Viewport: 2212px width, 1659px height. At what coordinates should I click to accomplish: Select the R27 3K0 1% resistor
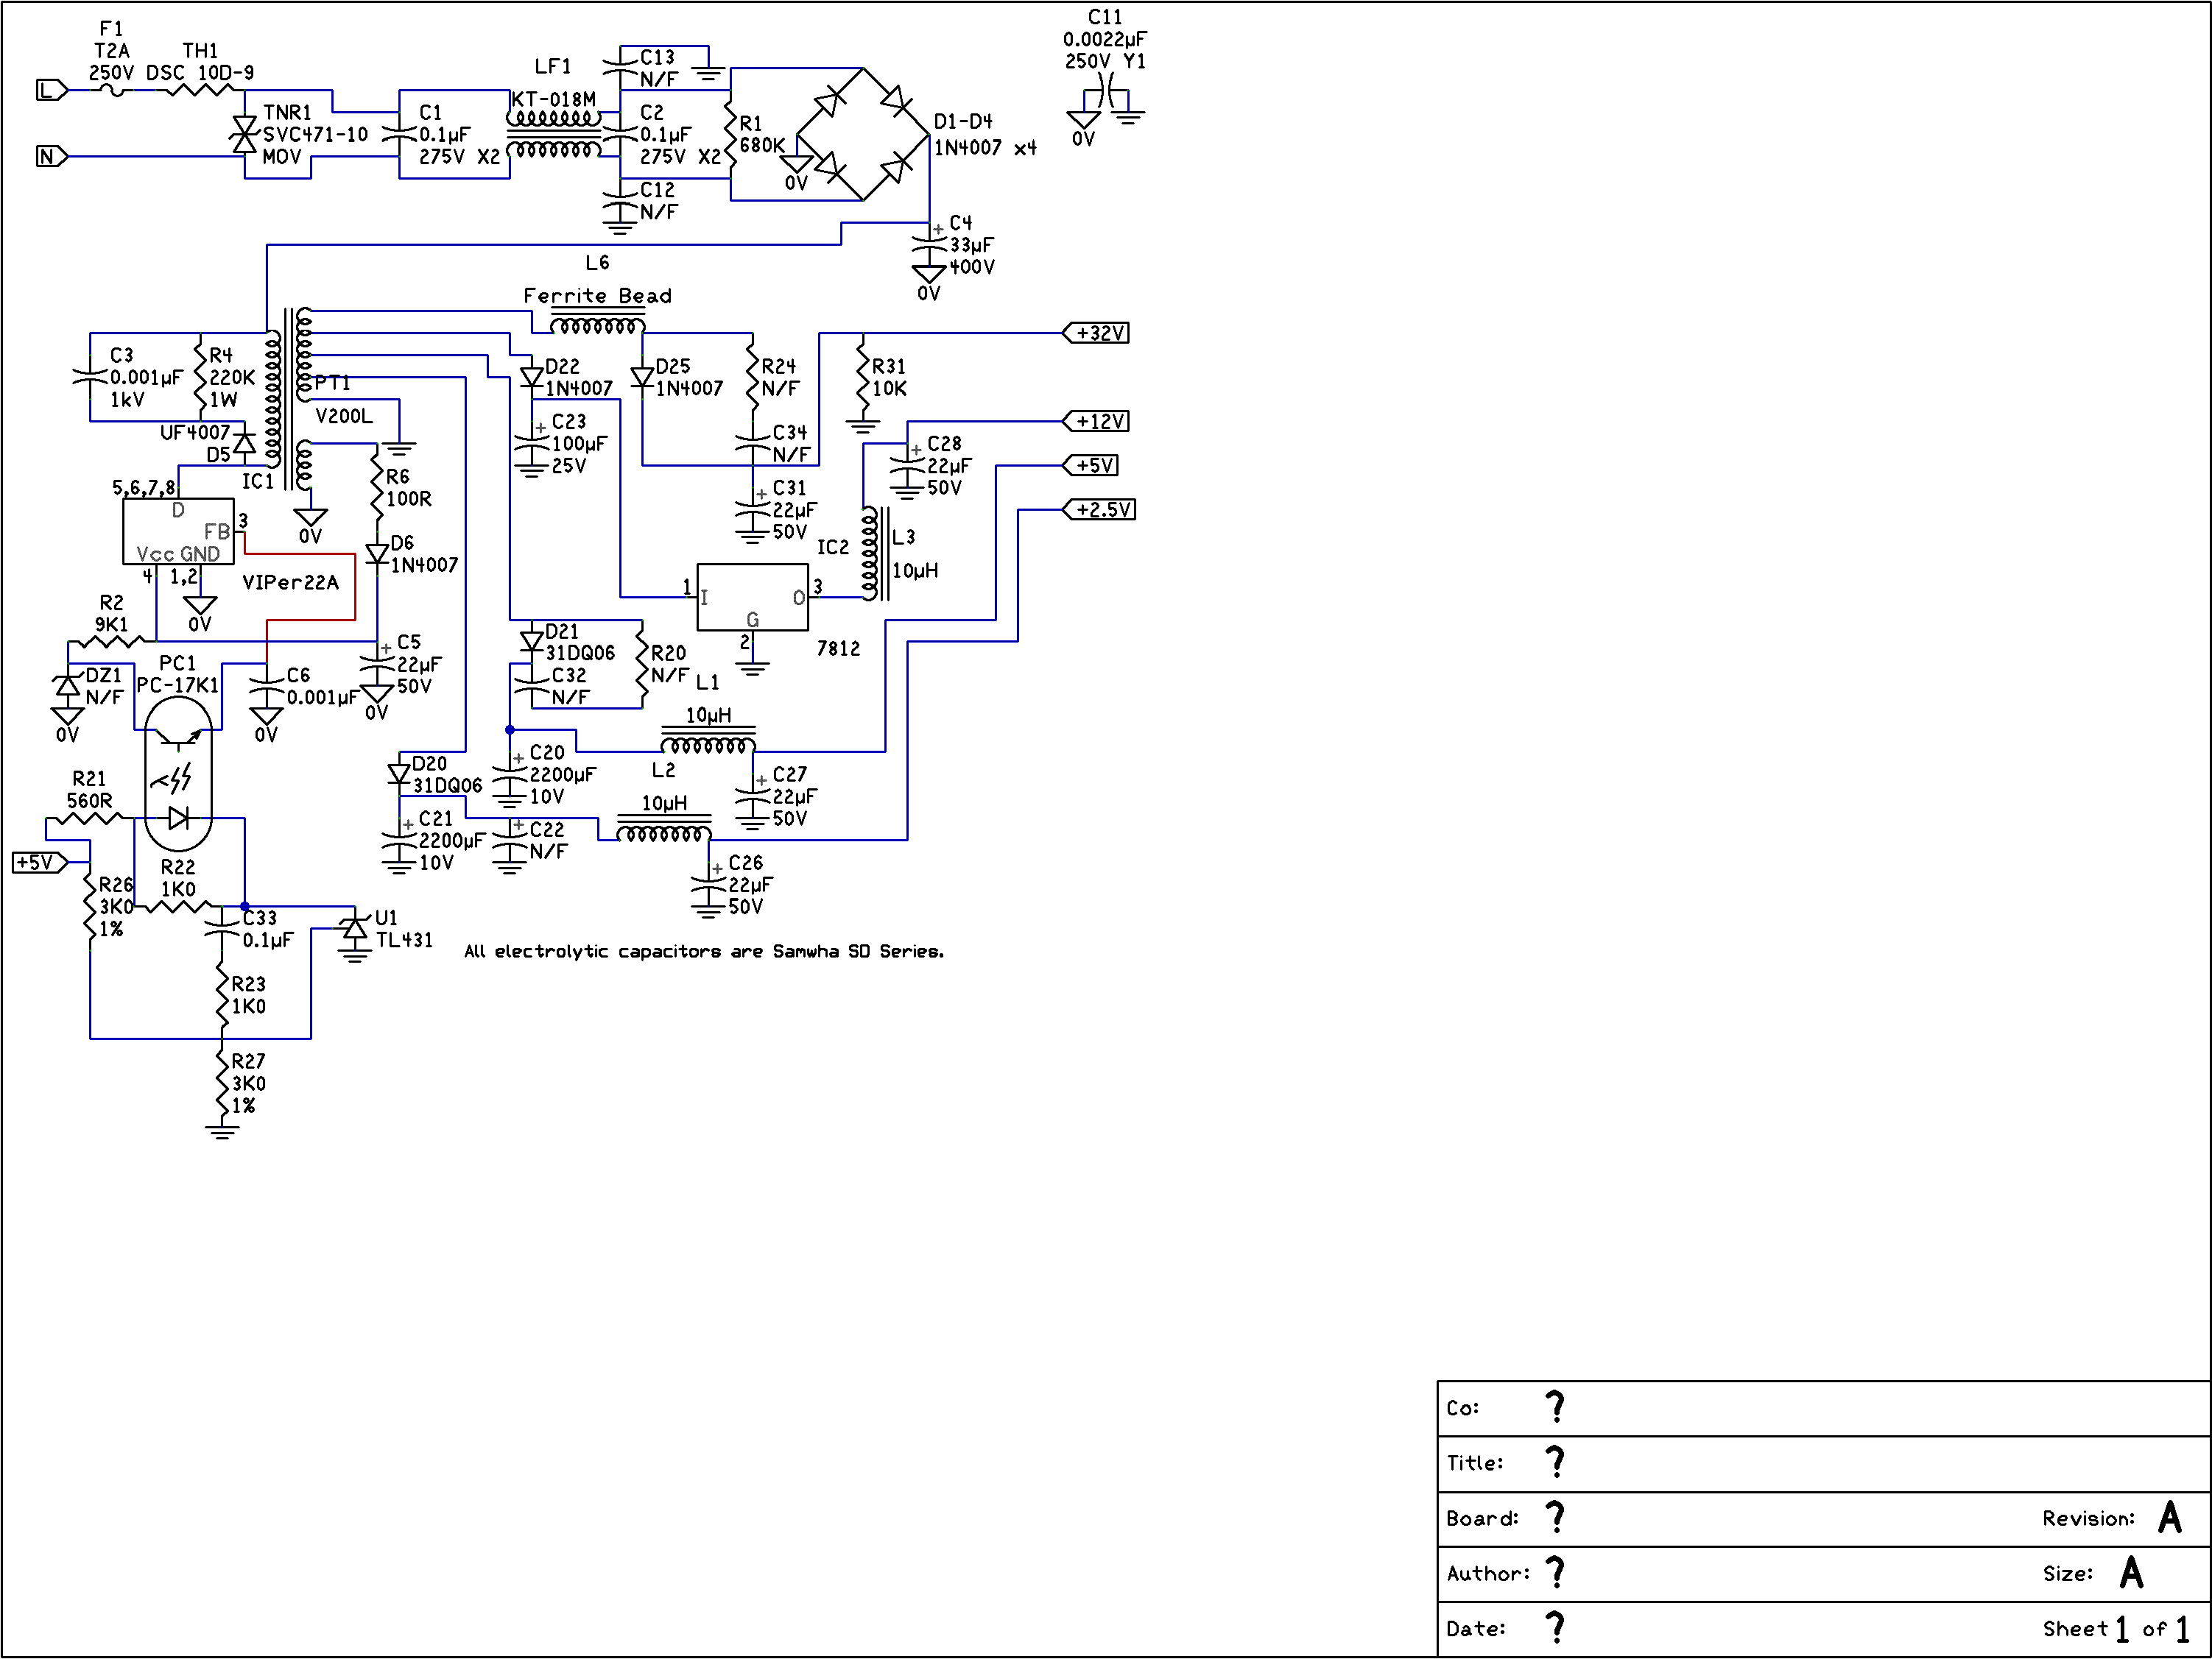click(x=221, y=1083)
